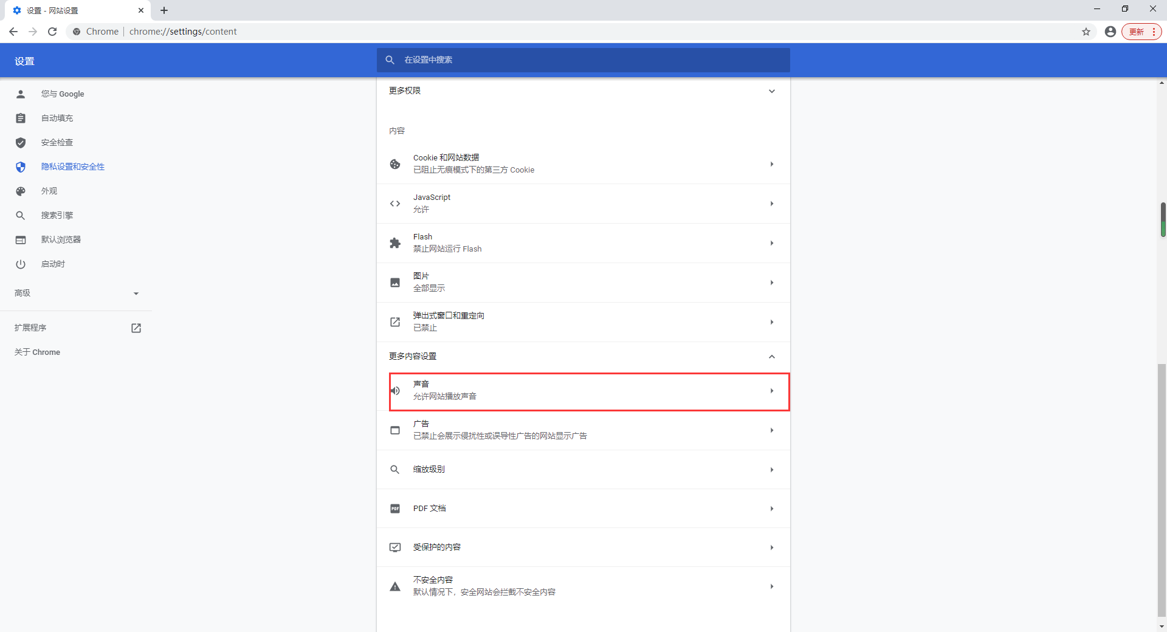Click the 内容 section heading

click(x=397, y=131)
